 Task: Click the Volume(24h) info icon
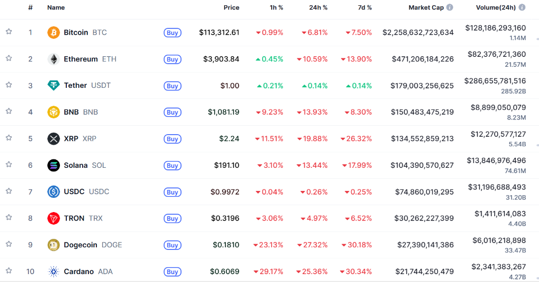[x=522, y=7]
